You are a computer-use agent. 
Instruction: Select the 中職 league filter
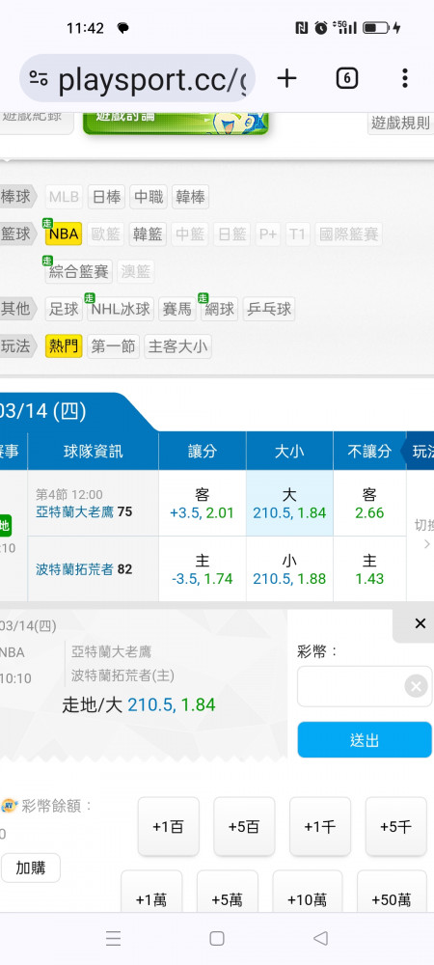[x=149, y=197]
